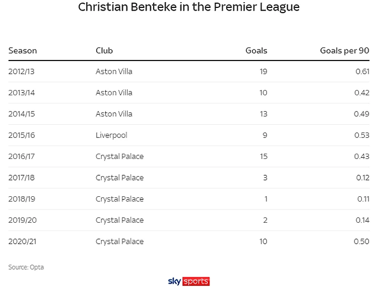Select the 2012/13 season row
This screenshot has width=384, height=290.
point(21,72)
